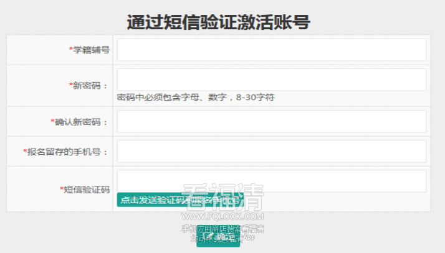Click the 报名留存的手机号 input field
This screenshot has width=445, height=253.
click(272, 152)
